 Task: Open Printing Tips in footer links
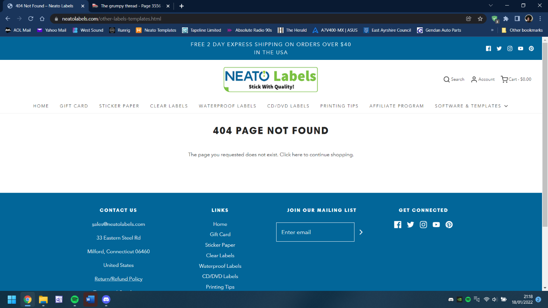point(220,287)
